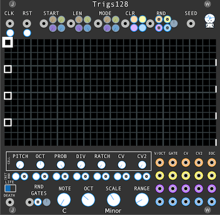Click the random button under the PITCH knob

coord(24,176)
